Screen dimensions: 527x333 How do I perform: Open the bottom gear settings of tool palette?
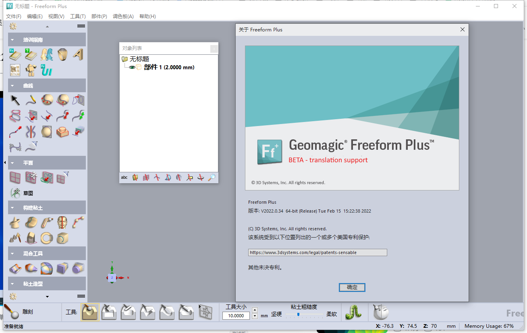[13, 296]
